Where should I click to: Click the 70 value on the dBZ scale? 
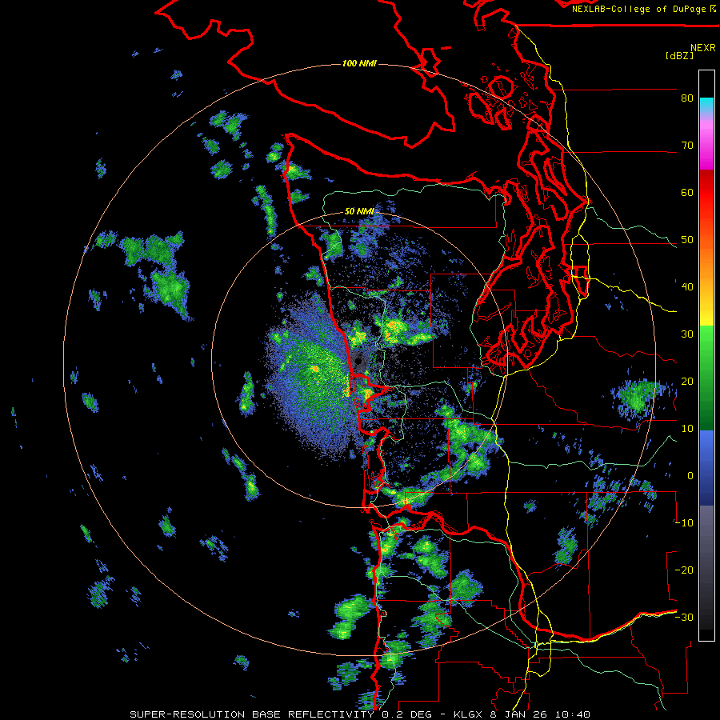click(687, 146)
